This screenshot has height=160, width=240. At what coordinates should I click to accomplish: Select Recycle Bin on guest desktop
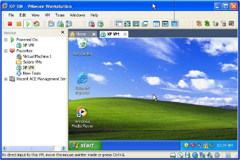(82, 47)
